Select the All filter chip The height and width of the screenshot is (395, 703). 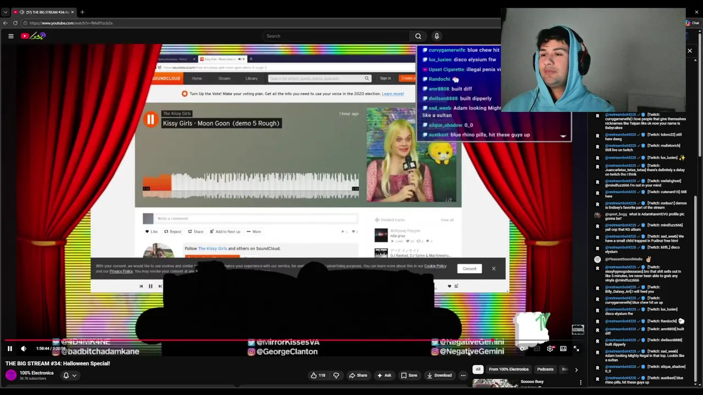pyautogui.click(x=478, y=369)
